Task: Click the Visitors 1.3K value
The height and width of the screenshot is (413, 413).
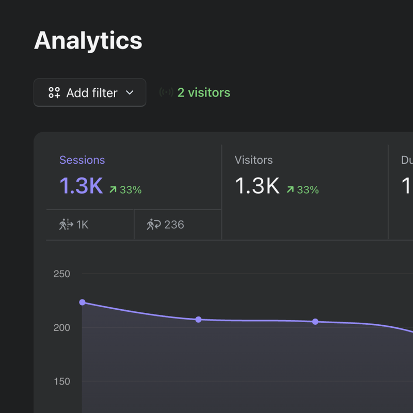Action: click(x=257, y=186)
